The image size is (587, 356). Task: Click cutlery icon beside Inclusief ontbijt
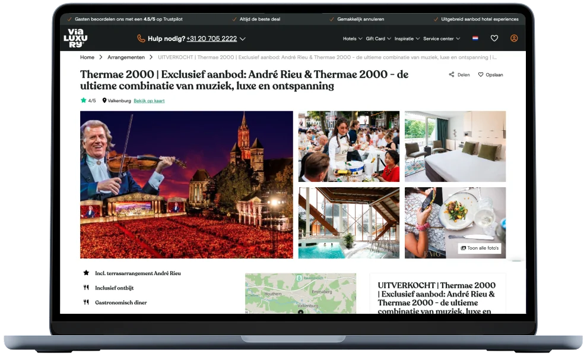pos(86,288)
